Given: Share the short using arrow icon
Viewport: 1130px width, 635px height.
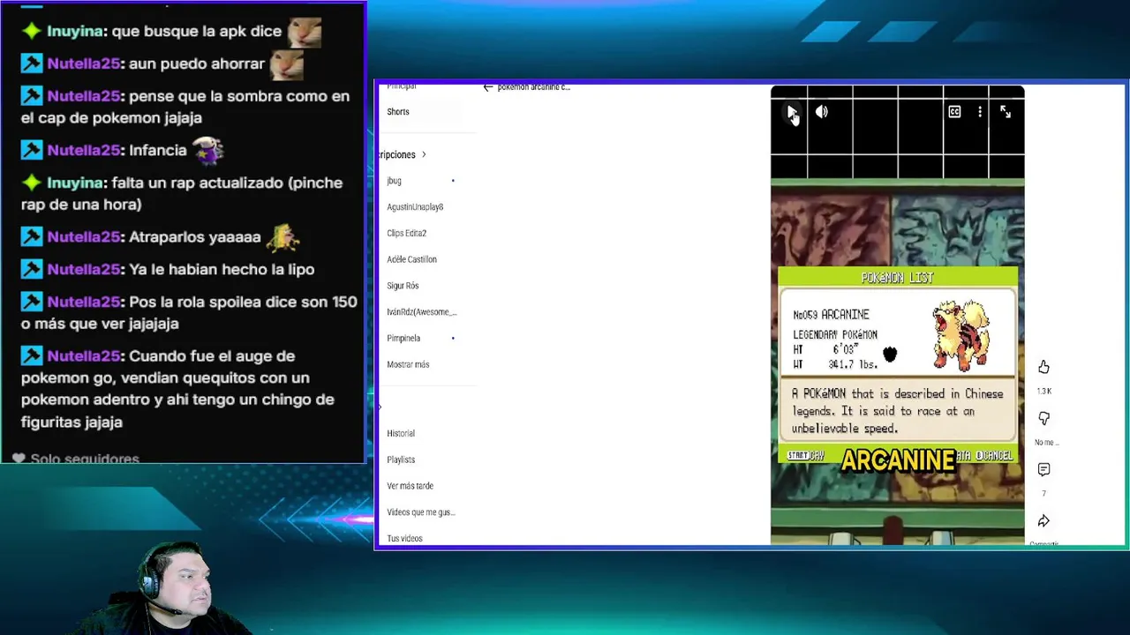Looking at the screenshot, I should pos(1043,521).
